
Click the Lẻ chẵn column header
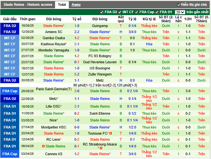178,19
